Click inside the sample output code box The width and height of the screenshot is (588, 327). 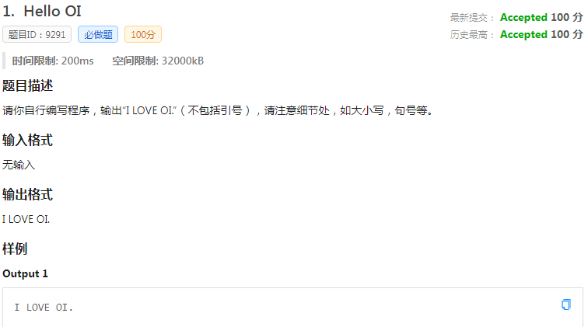click(x=292, y=308)
